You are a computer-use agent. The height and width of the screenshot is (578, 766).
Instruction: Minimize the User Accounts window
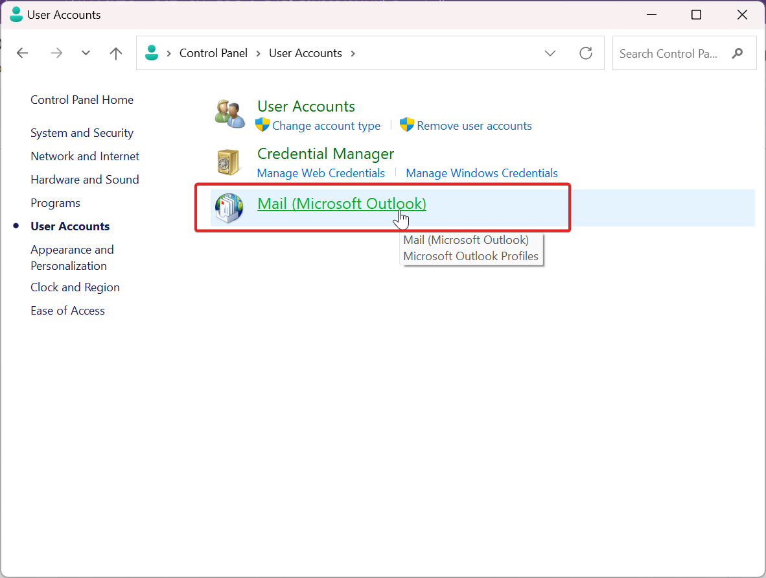(651, 15)
